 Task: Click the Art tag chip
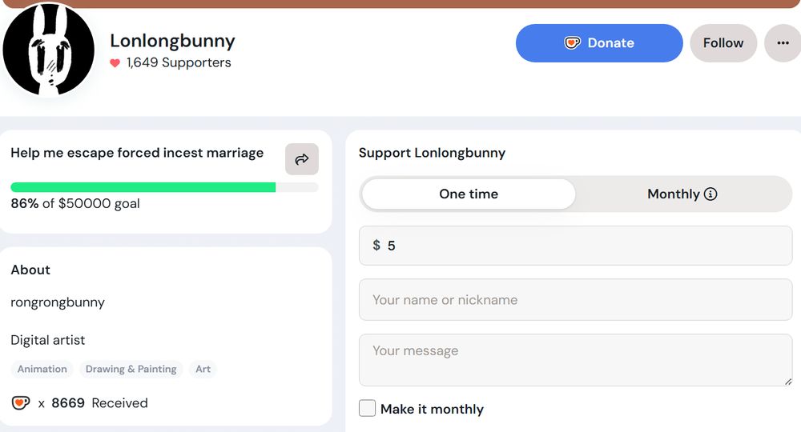[203, 369]
